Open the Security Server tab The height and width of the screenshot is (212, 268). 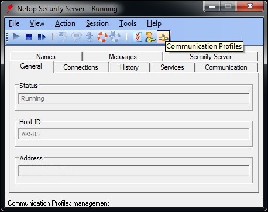point(211,57)
